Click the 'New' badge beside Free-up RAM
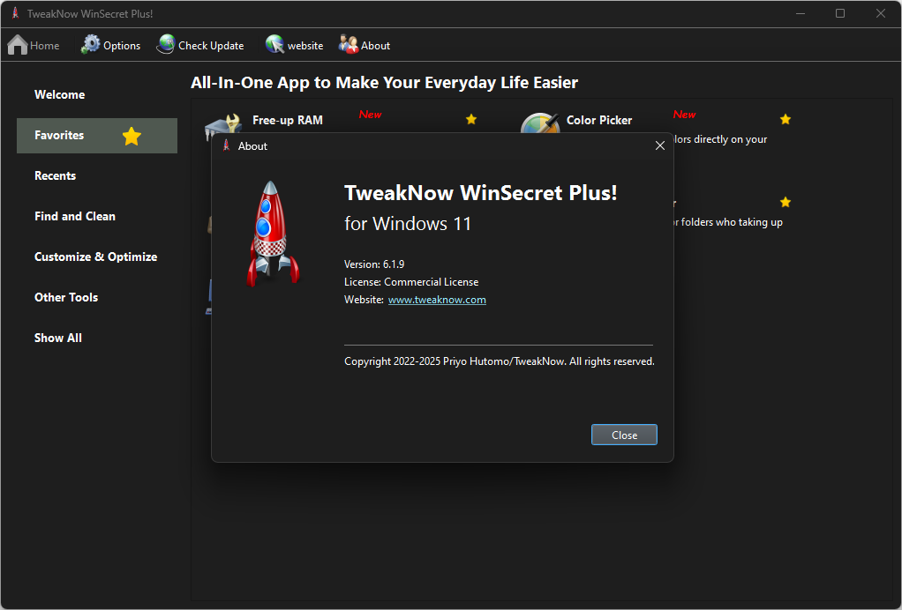This screenshot has height=610, width=902. [370, 115]
